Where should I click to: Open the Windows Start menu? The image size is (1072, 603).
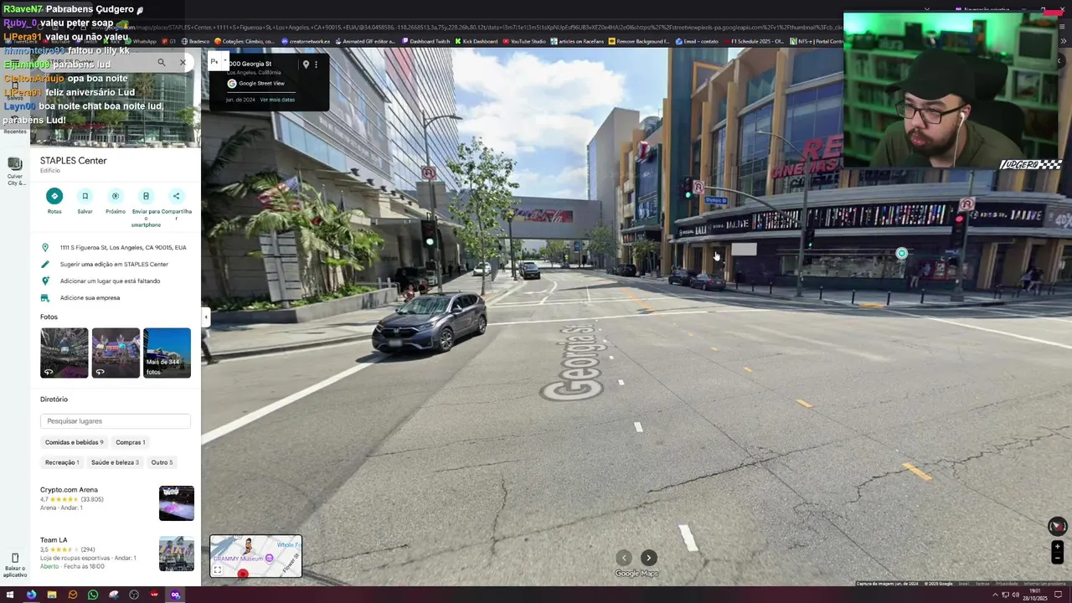(x=10, y=595)
